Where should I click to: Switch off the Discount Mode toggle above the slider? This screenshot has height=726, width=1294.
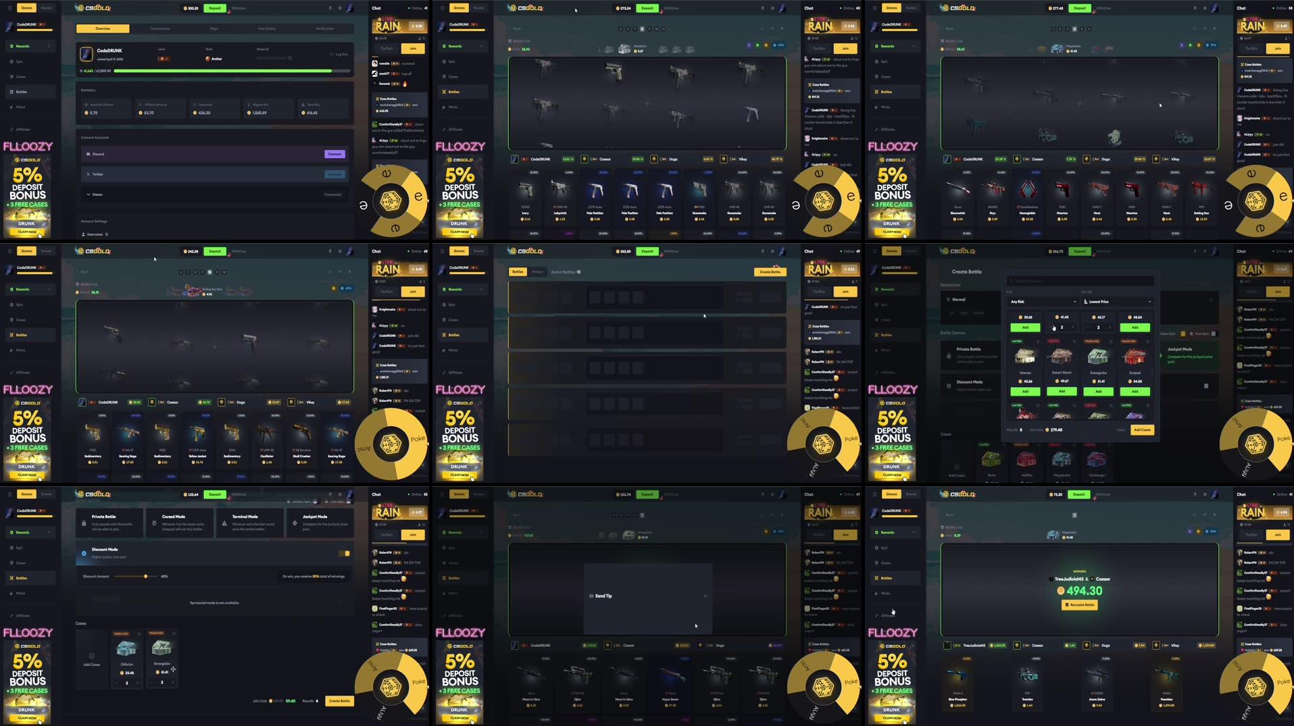coord(345,553)
